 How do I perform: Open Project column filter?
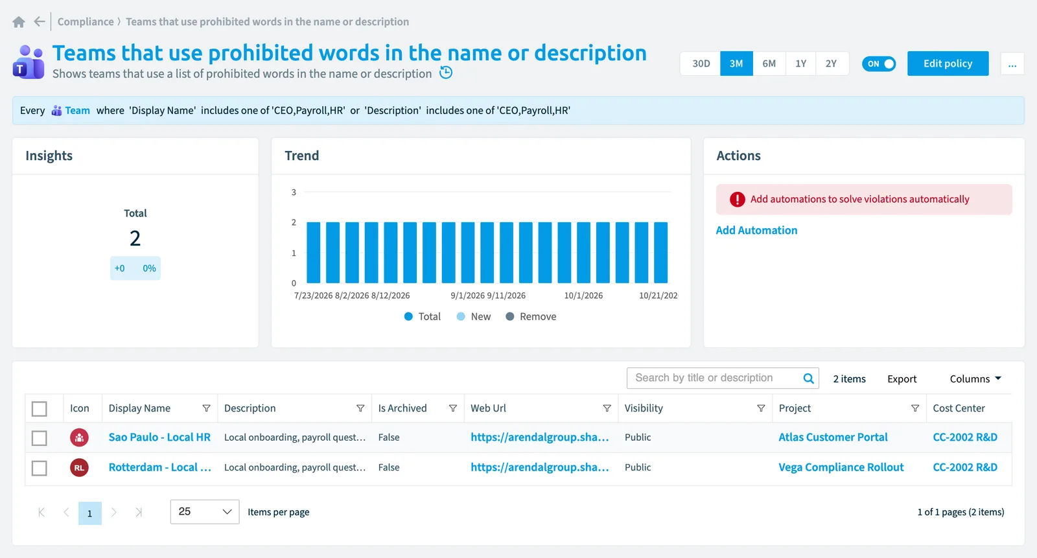coord(915,408)
